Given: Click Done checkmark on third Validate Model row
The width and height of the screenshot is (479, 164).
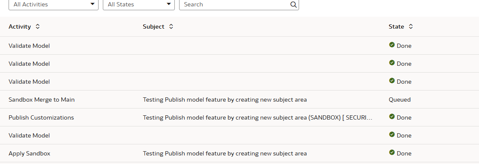Looking at the screenshot, I should click(392, 81).
